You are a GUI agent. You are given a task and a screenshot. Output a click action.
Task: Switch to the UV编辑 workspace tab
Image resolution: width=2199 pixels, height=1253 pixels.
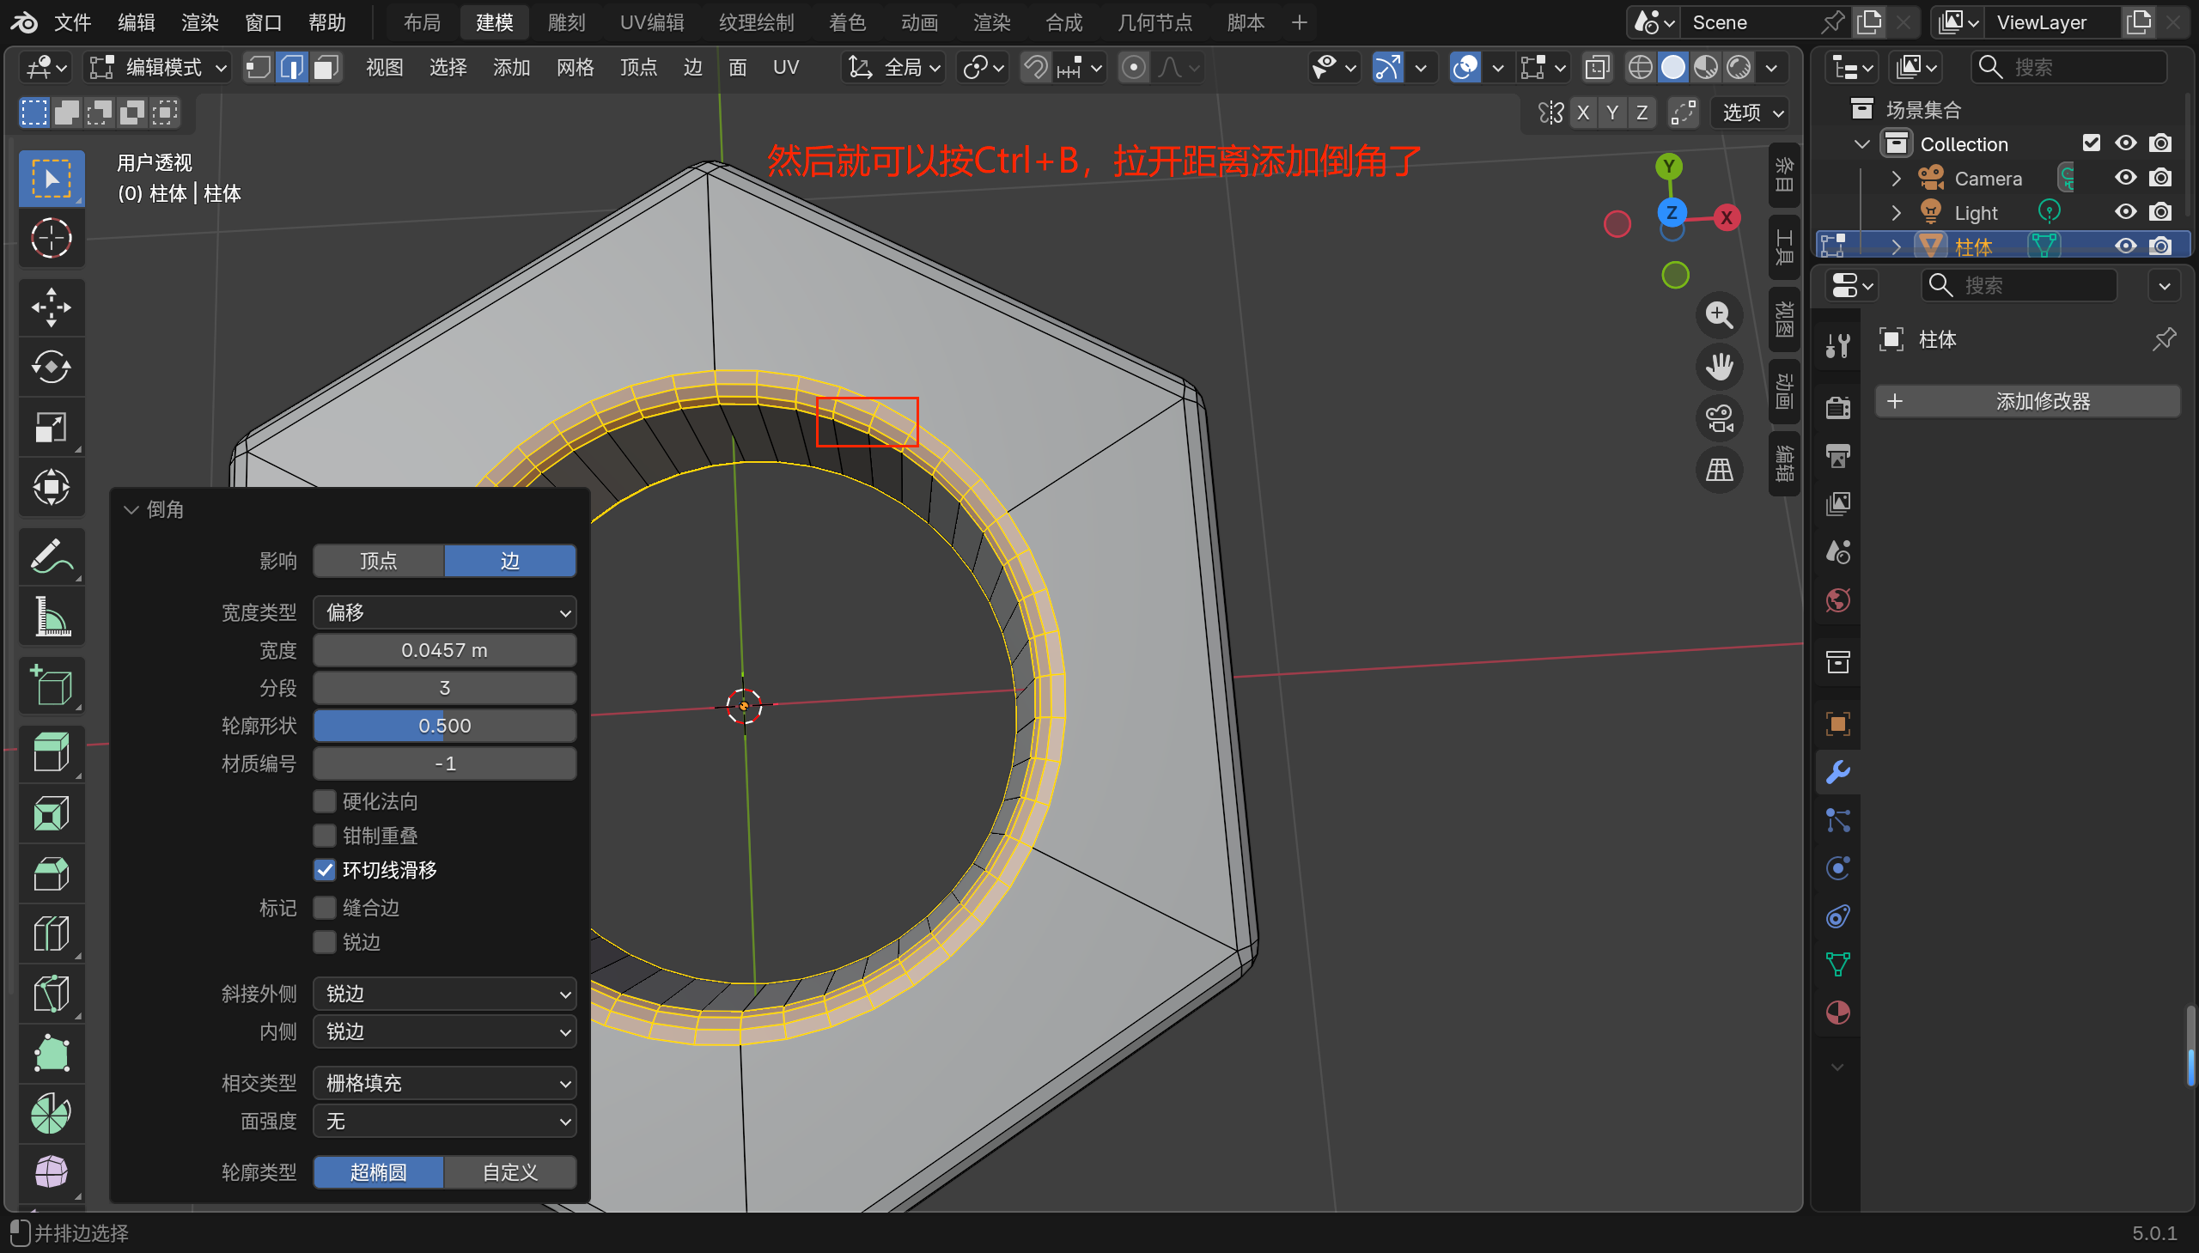pos(651,22)
